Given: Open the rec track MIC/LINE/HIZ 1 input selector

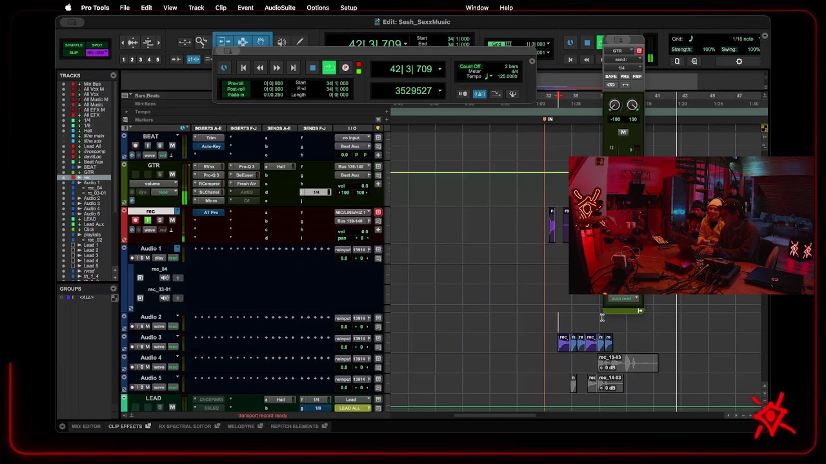Looking at the screenshot, I should [x=352, y=212].
